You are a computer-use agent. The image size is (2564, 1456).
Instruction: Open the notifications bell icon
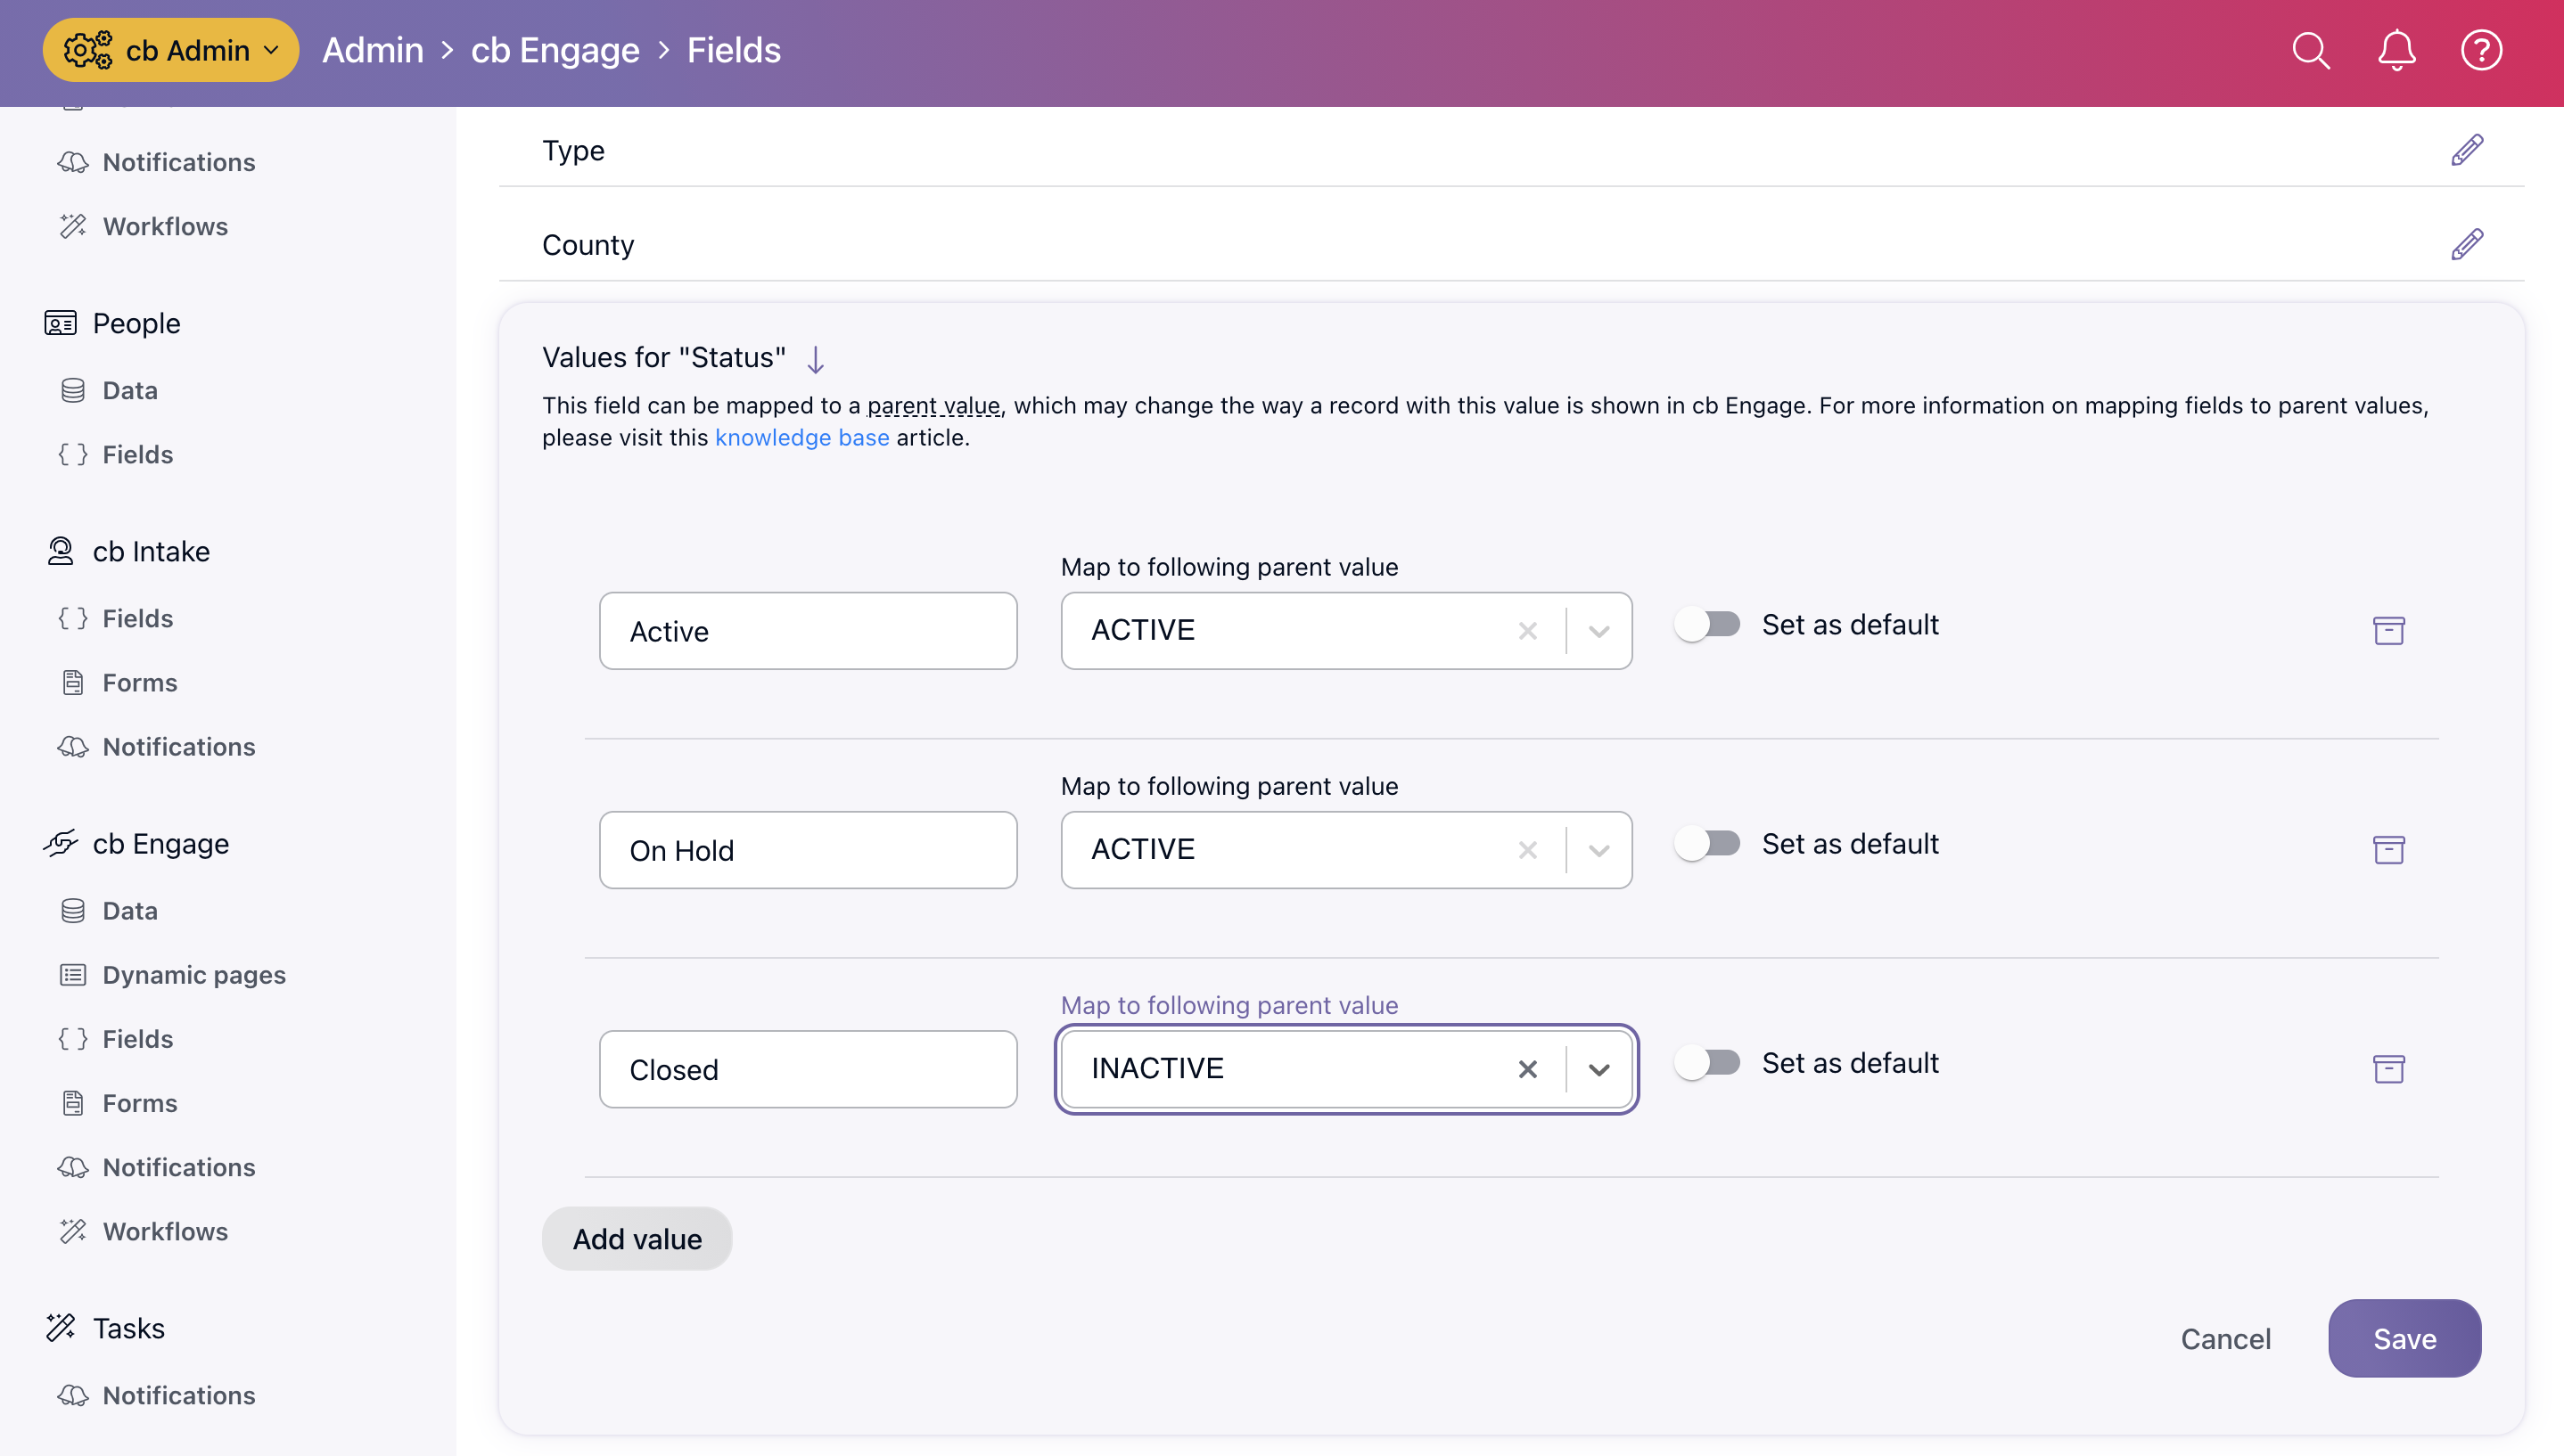click(x=2396, y=50)
